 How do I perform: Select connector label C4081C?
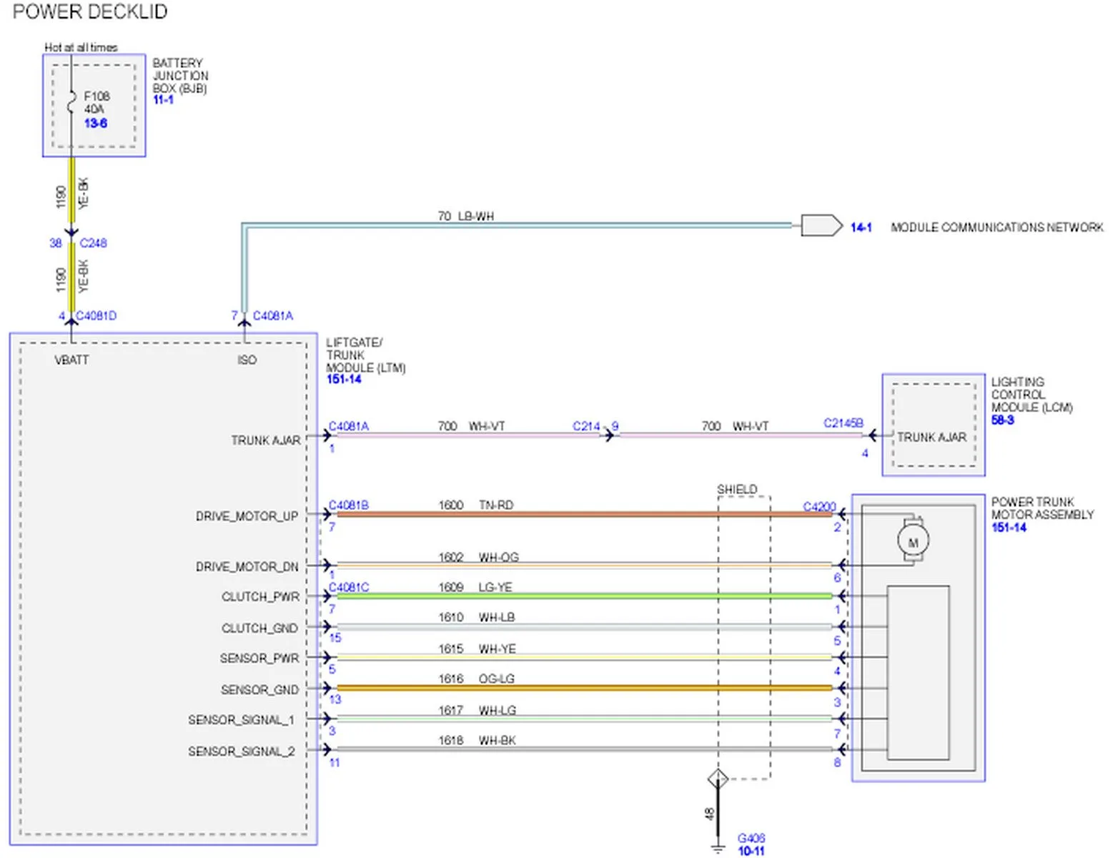click(349, 588)
